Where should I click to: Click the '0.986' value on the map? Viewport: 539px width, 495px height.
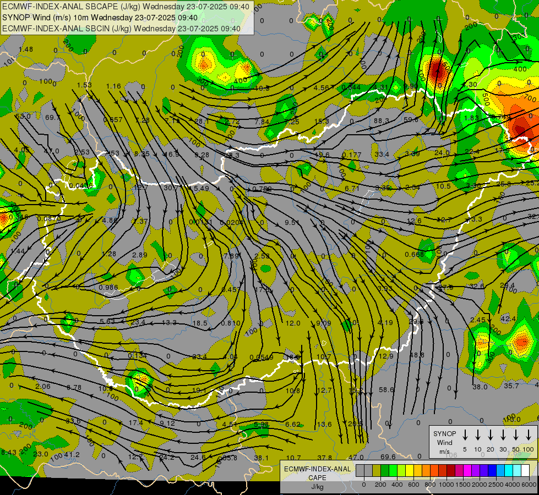pyautogui.click(x=108, y=288)
